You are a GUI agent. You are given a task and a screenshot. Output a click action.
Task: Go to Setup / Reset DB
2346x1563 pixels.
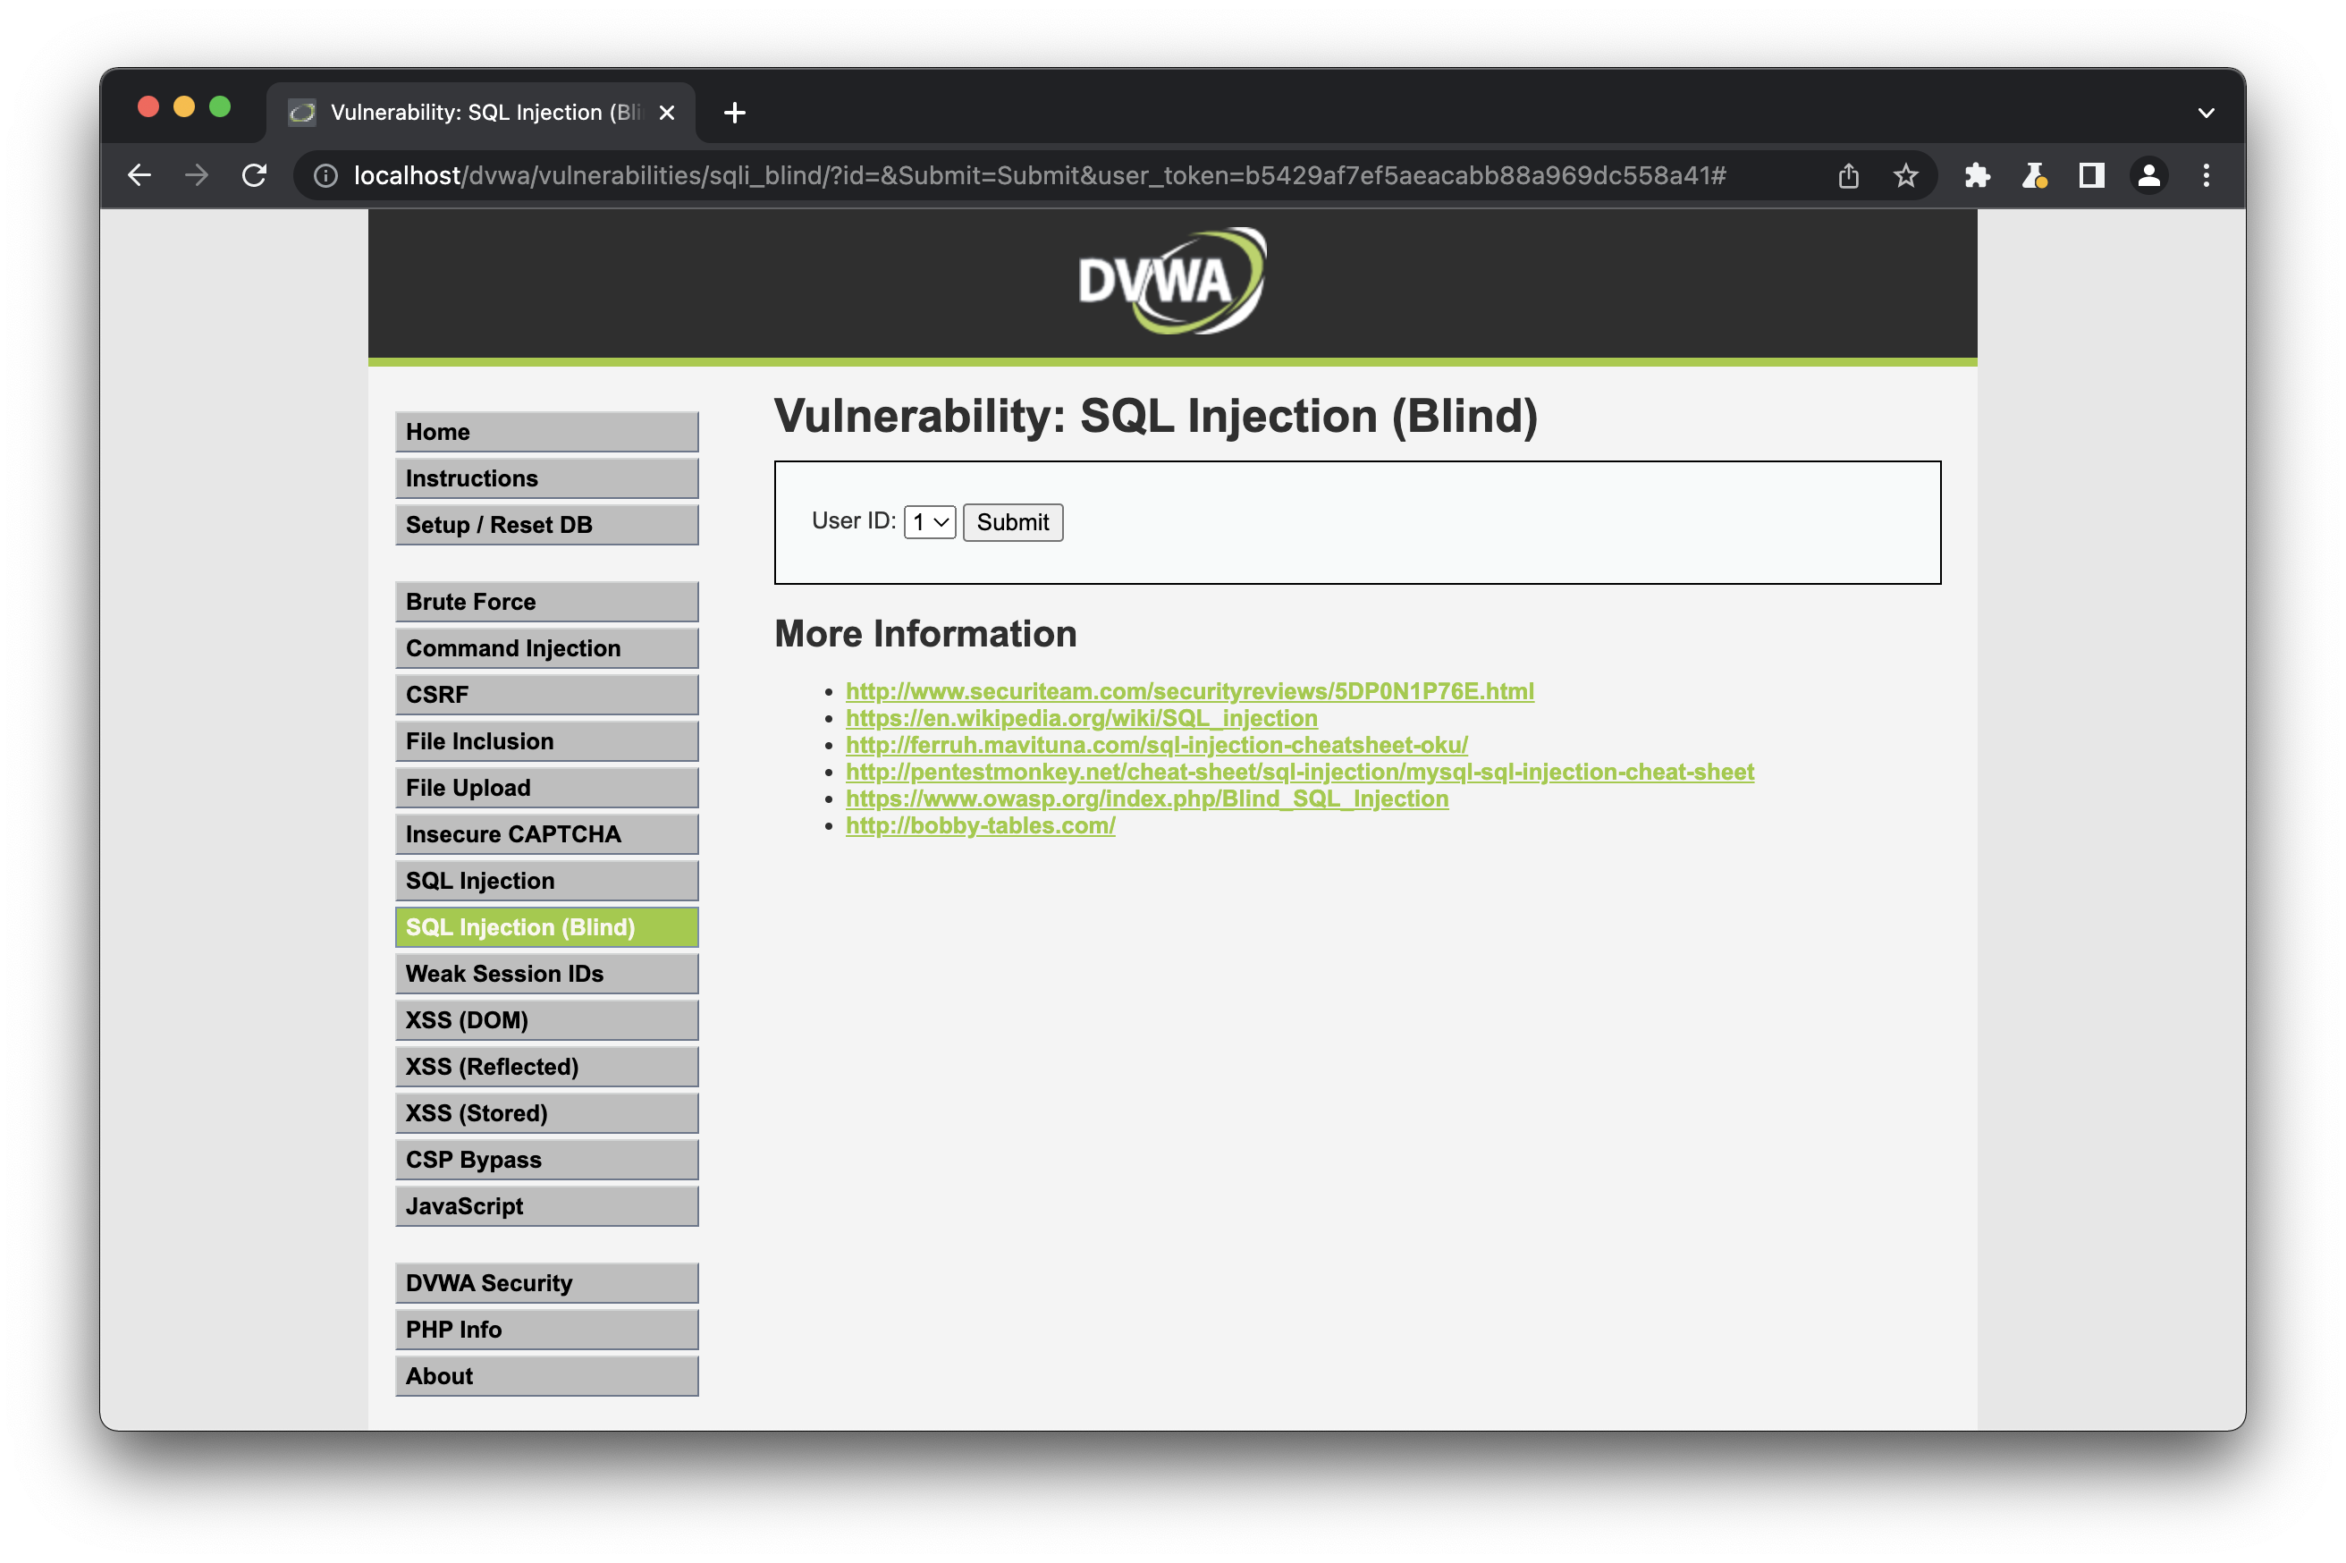tap(546, 524)
